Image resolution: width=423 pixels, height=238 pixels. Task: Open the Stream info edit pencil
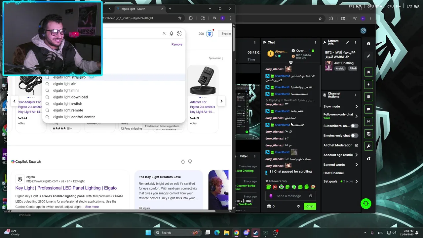tap(347, 42)
